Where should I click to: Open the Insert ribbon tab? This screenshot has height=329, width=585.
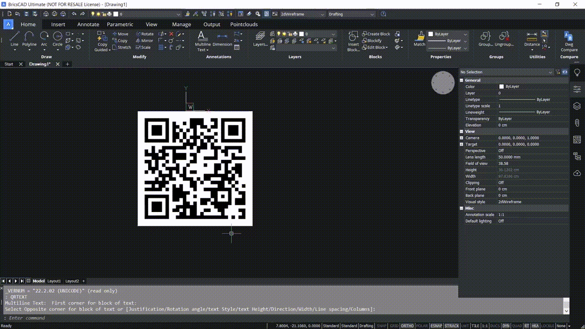click(58, 24)
